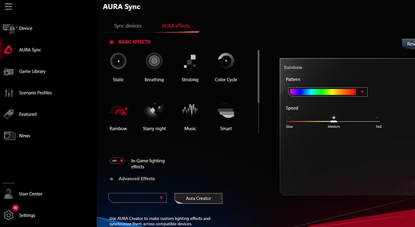
Task: Open the hamburger menu
Action: (9, 7)
